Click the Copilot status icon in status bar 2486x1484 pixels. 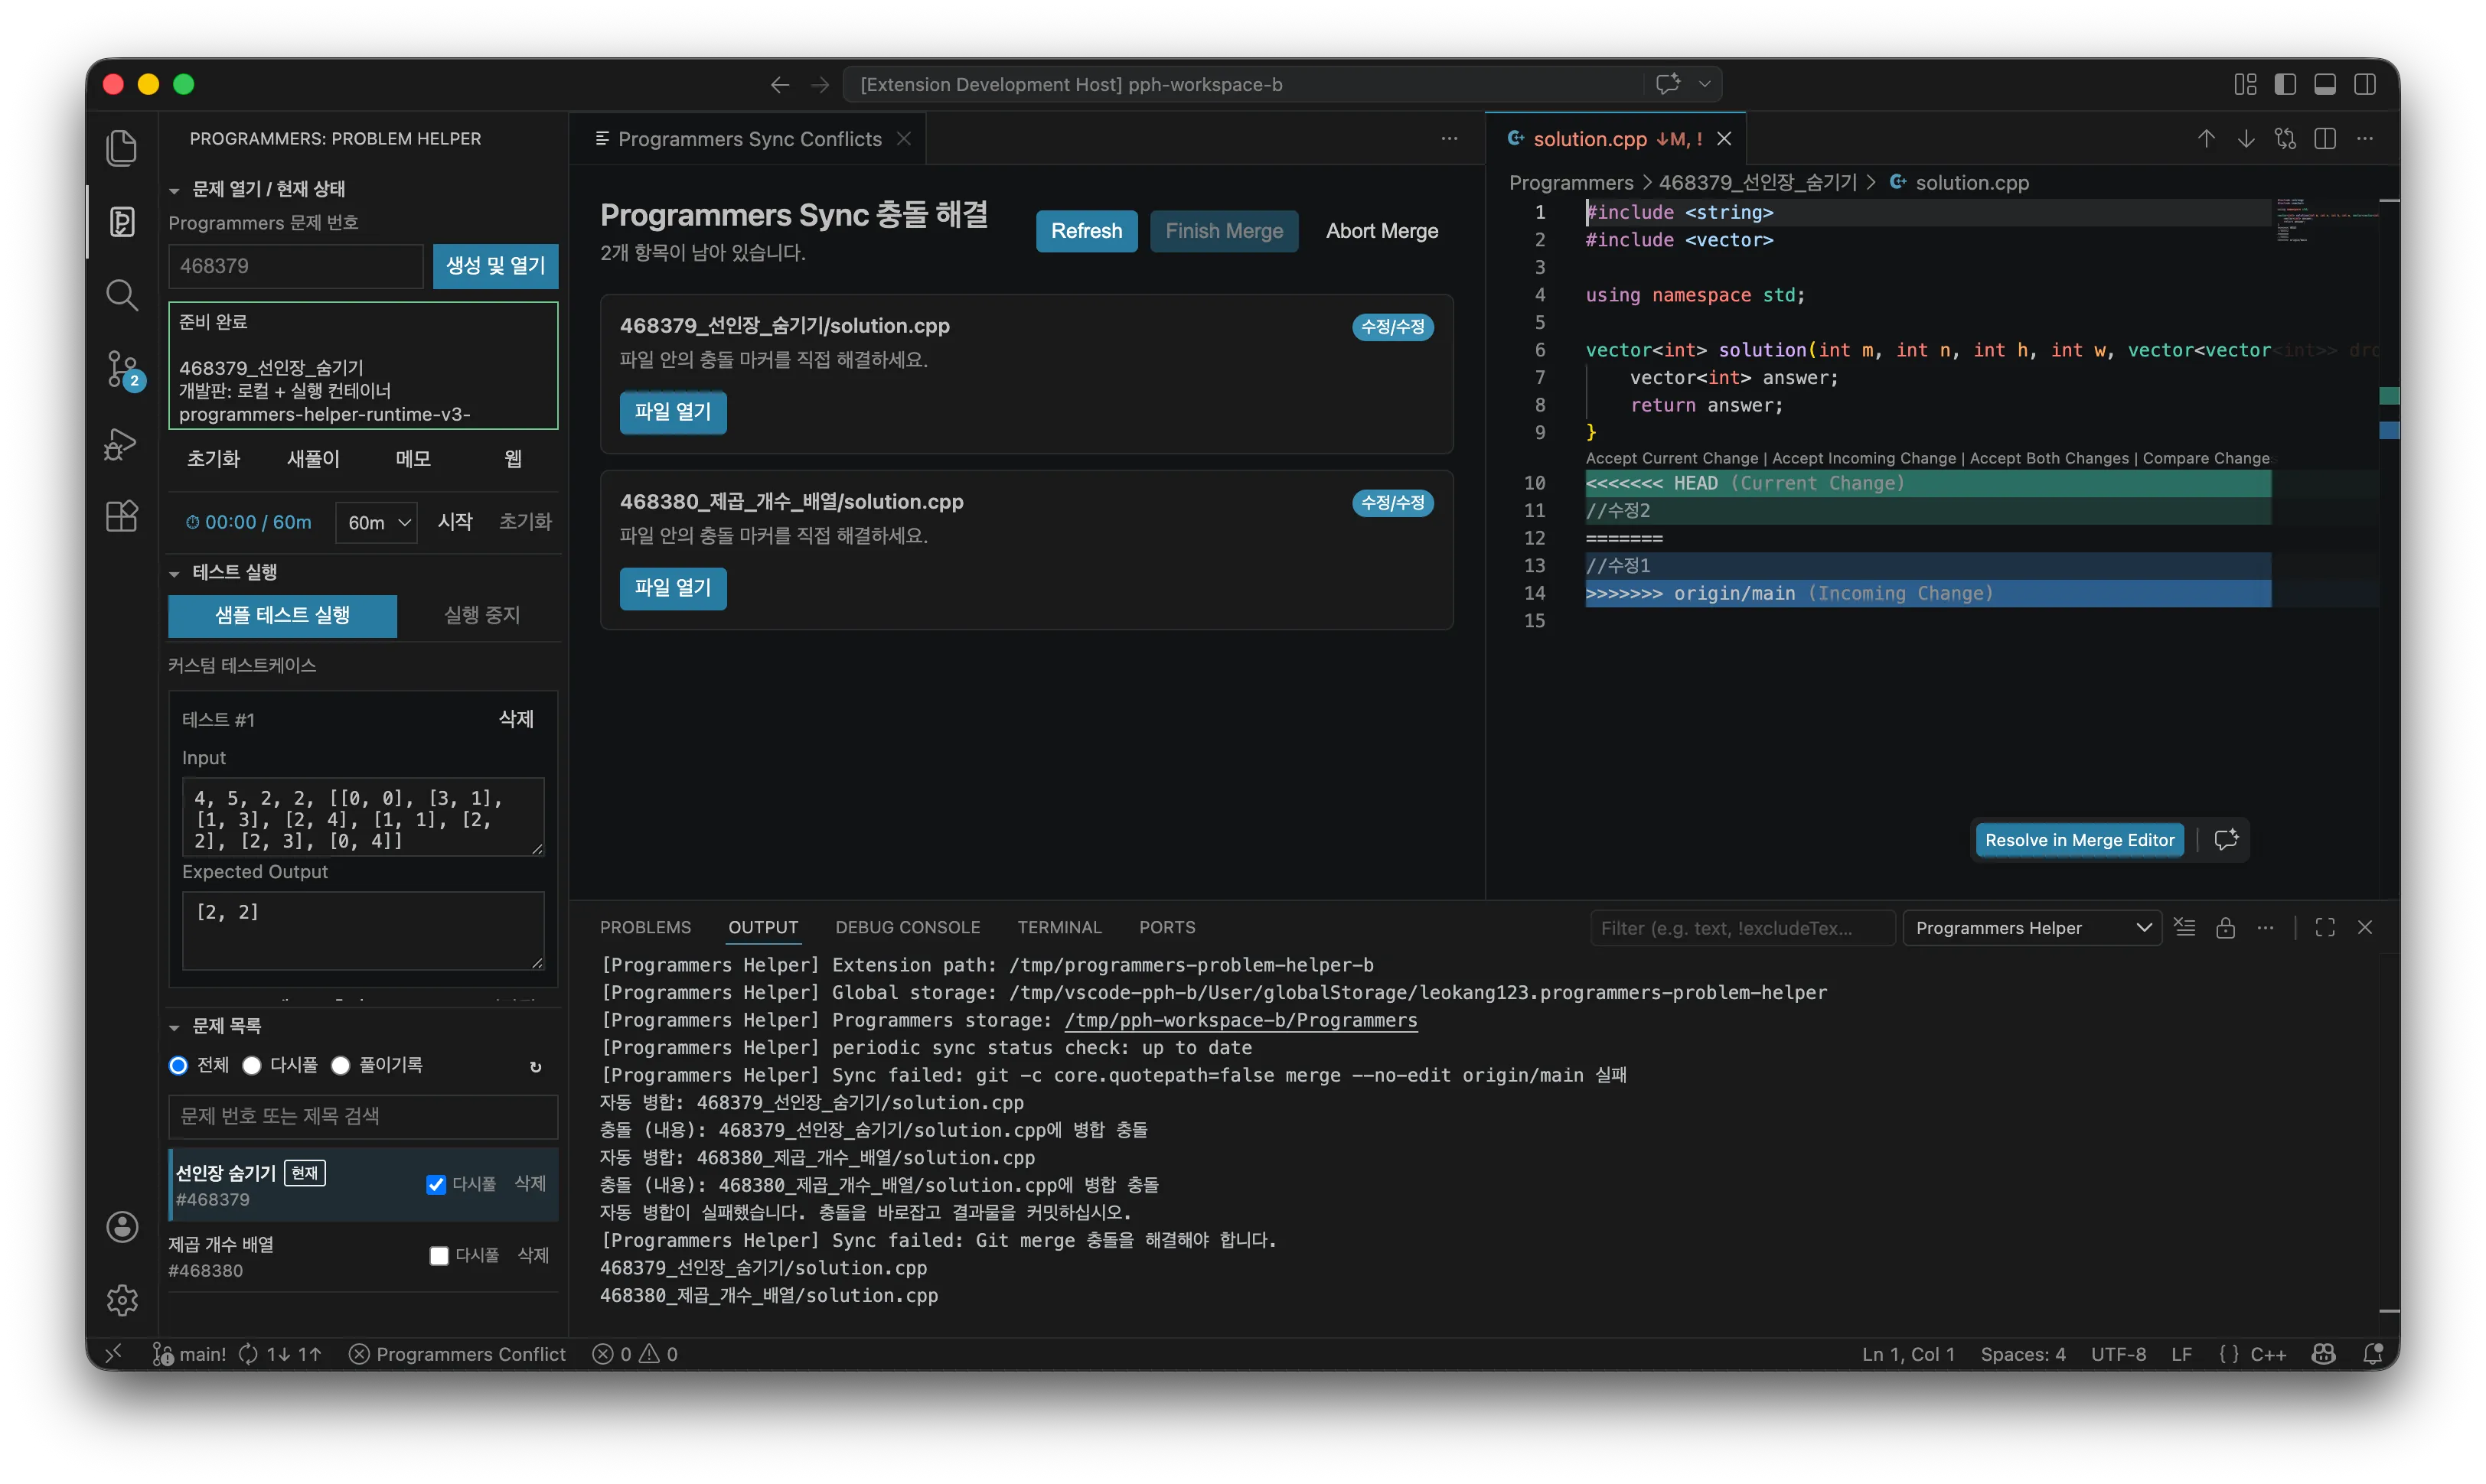[2324, 1354]
